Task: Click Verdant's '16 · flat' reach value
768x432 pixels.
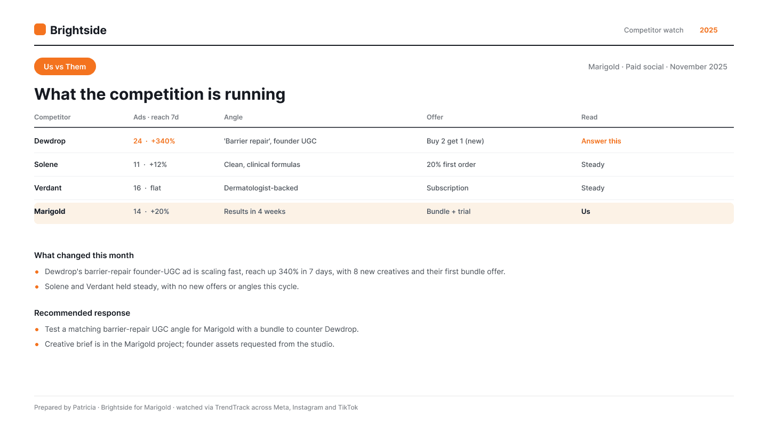Action: pos(147,188)
